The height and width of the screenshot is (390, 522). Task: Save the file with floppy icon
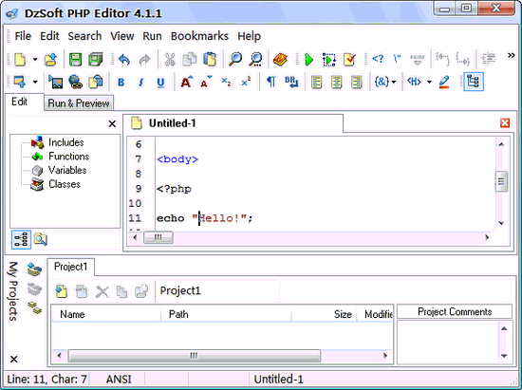[x=75, y=60]
